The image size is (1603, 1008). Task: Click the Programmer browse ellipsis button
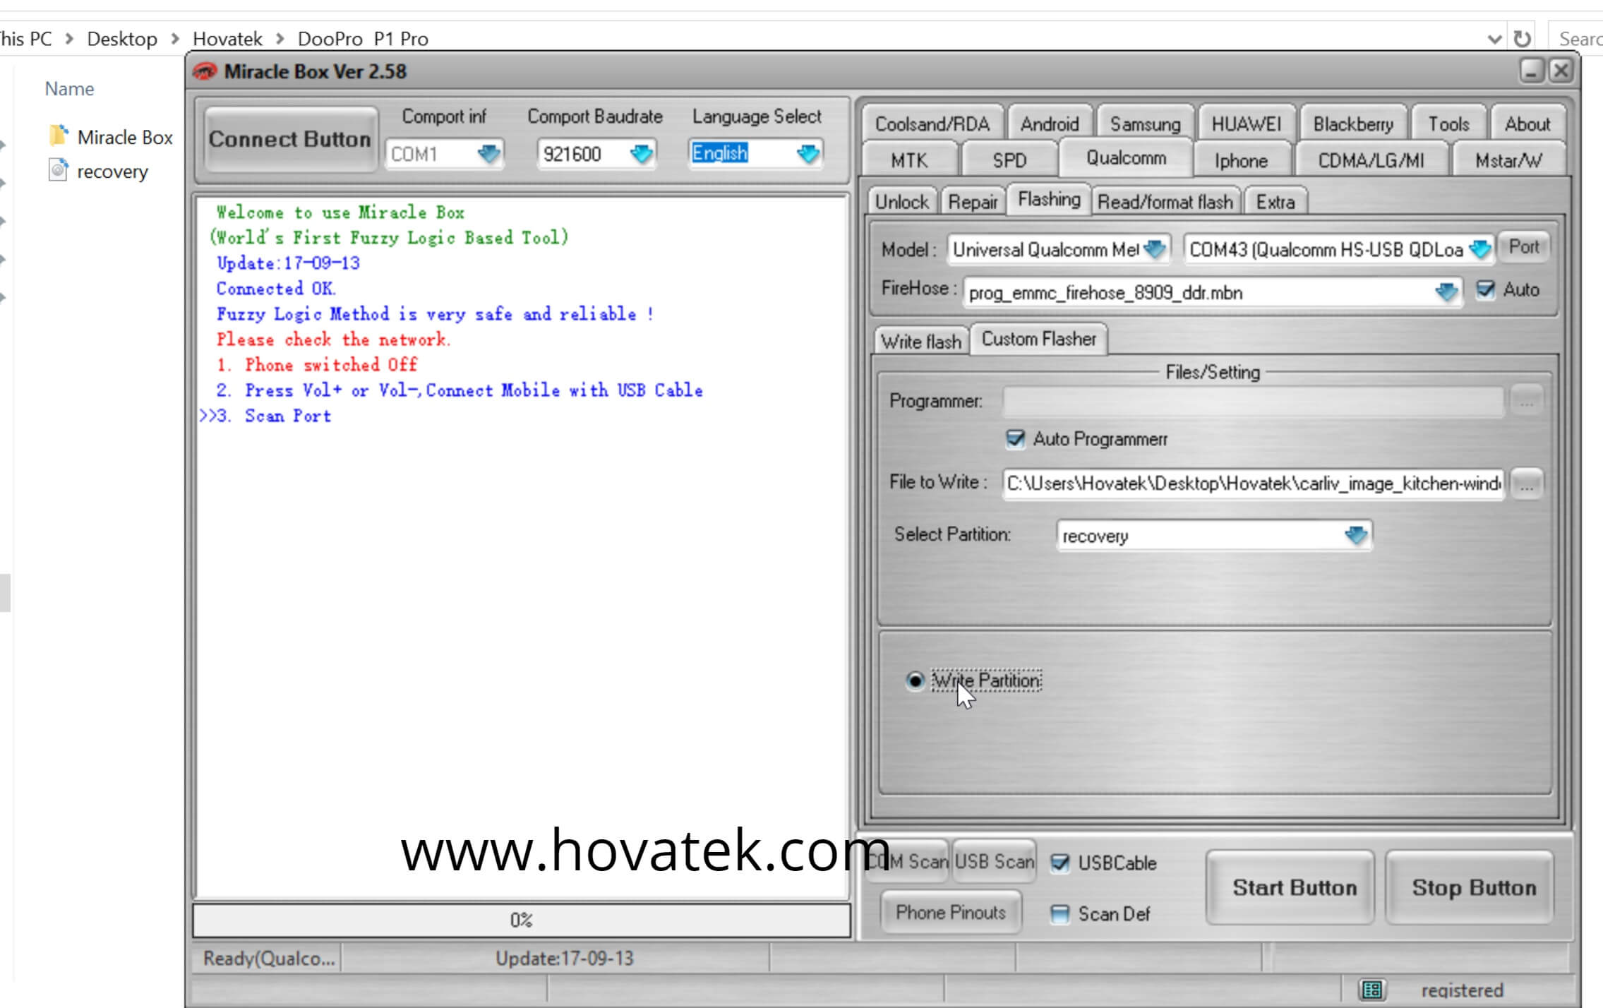(x=1526, y=401)
